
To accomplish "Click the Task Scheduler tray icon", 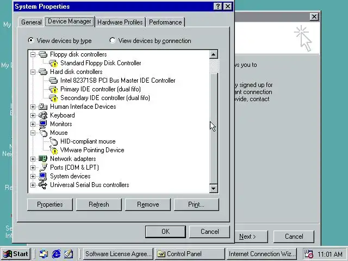I will (308, 254).
